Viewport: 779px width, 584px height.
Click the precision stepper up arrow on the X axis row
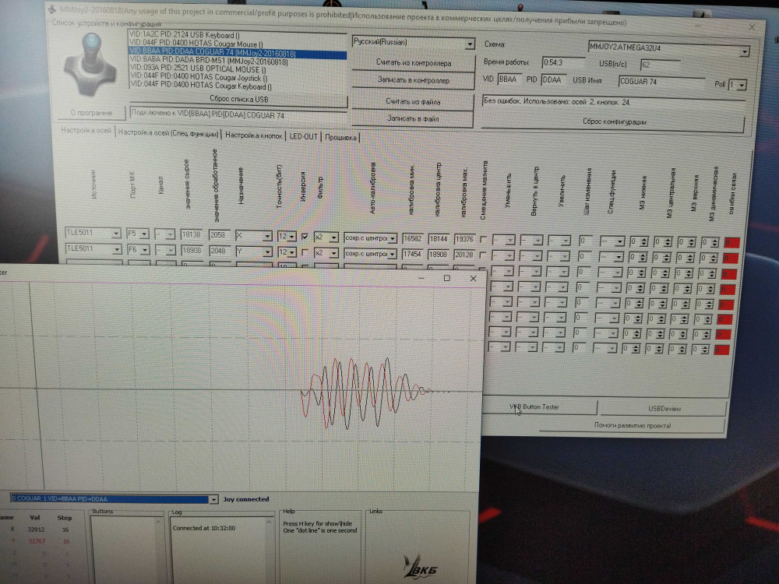(292, 234)
